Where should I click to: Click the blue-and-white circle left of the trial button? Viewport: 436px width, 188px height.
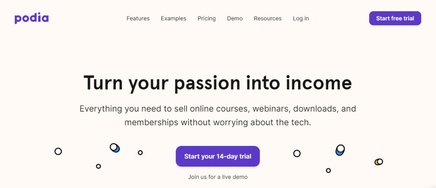(x=115, y=148)
